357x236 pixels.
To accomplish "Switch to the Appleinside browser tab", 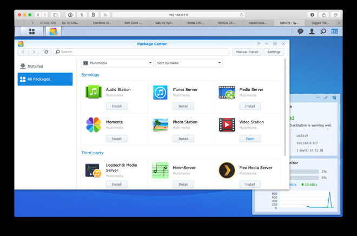I will tap(257, 23).
